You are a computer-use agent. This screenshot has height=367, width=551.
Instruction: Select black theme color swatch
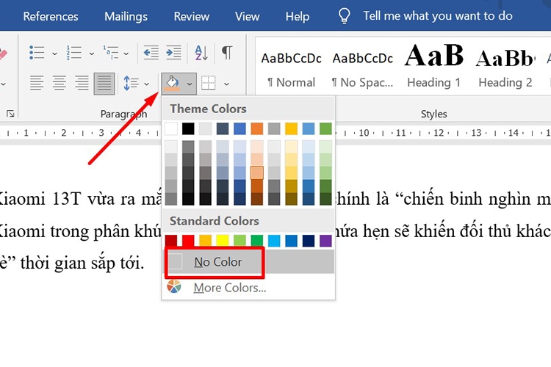coord(188,128)
